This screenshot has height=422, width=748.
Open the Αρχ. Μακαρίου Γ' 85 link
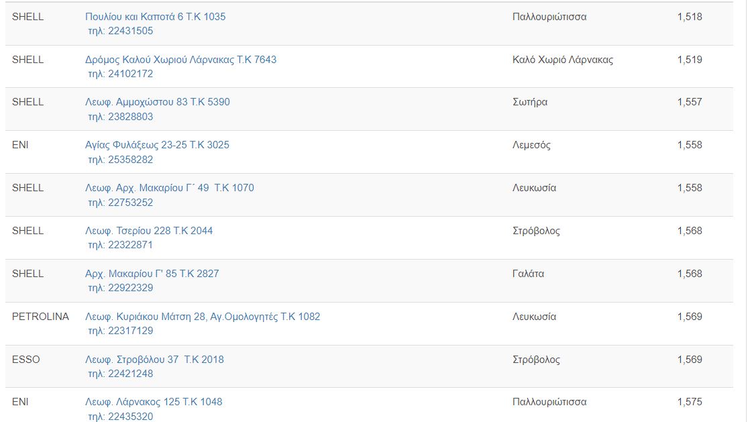(152, 274)
